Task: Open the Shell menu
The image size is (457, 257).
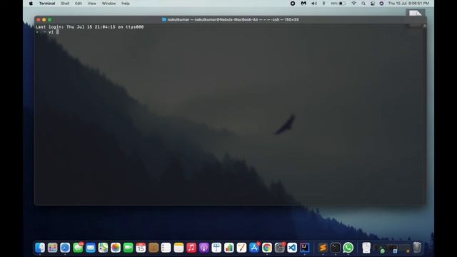Action: [65, 4]
